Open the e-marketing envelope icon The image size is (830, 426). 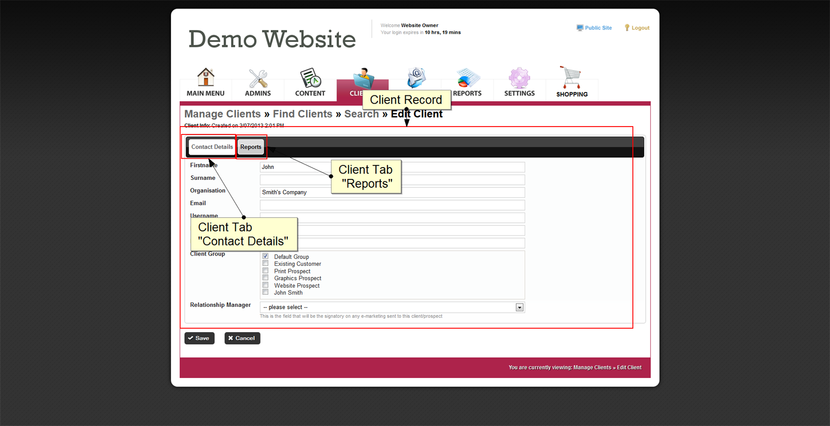[x=416, y=77]
